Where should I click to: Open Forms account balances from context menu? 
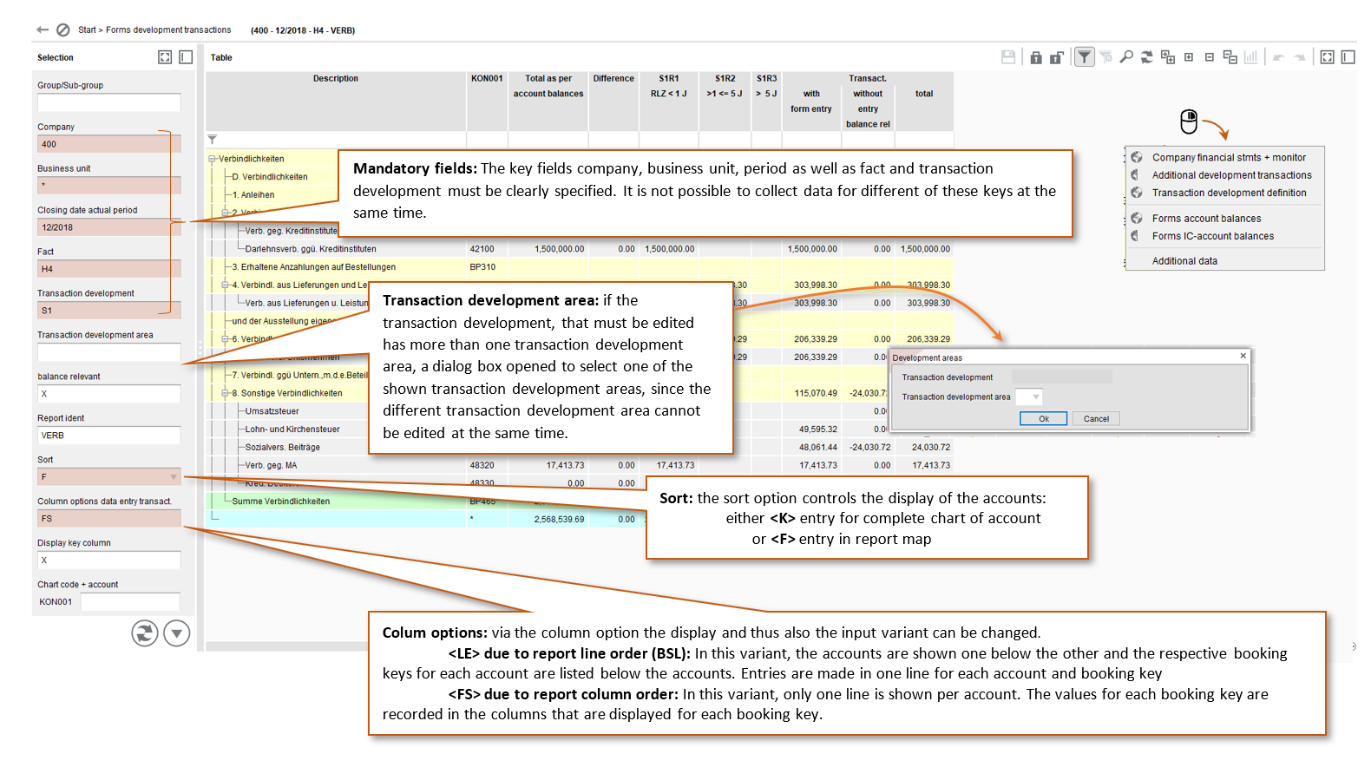click(1206, 219)
